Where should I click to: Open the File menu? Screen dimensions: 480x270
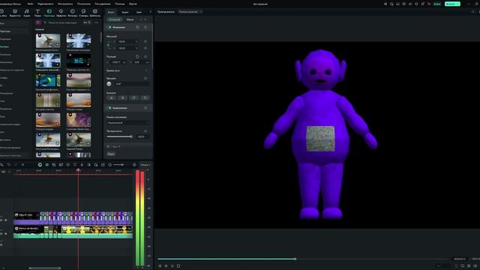[30, 4]
